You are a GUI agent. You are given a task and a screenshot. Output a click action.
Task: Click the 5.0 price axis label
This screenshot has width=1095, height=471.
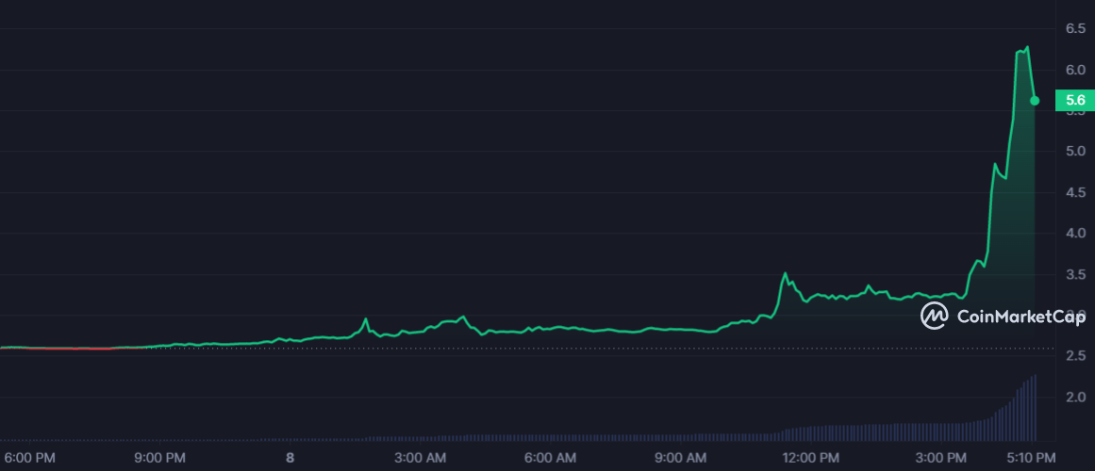click(x=1075, y=151)
